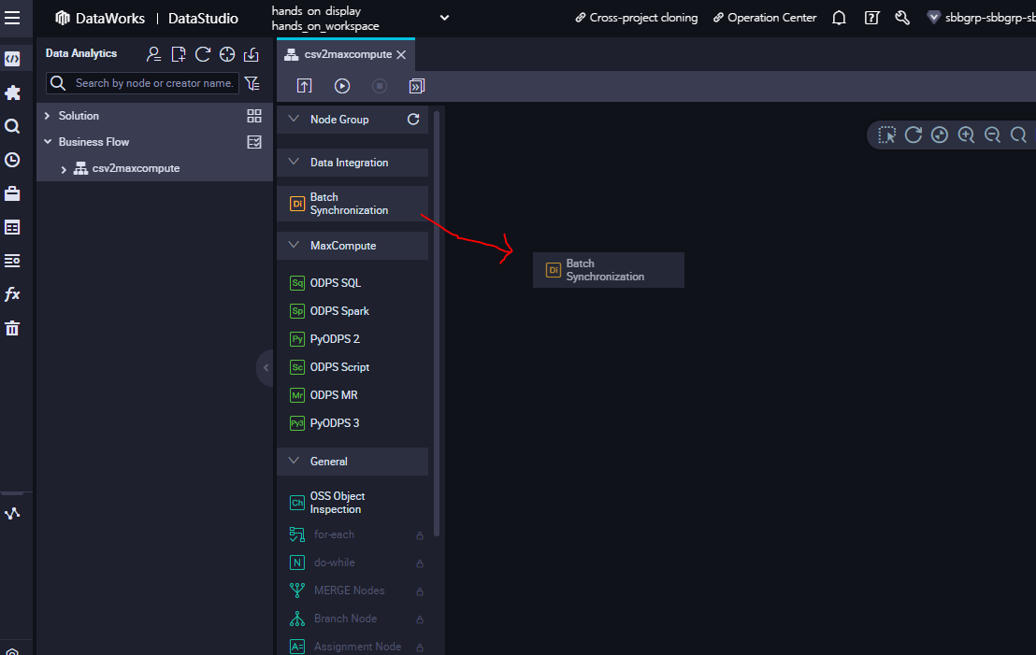Zoom in on the canvas
The width and height of the screenshot is (1036, 655).
coord(966,135)
